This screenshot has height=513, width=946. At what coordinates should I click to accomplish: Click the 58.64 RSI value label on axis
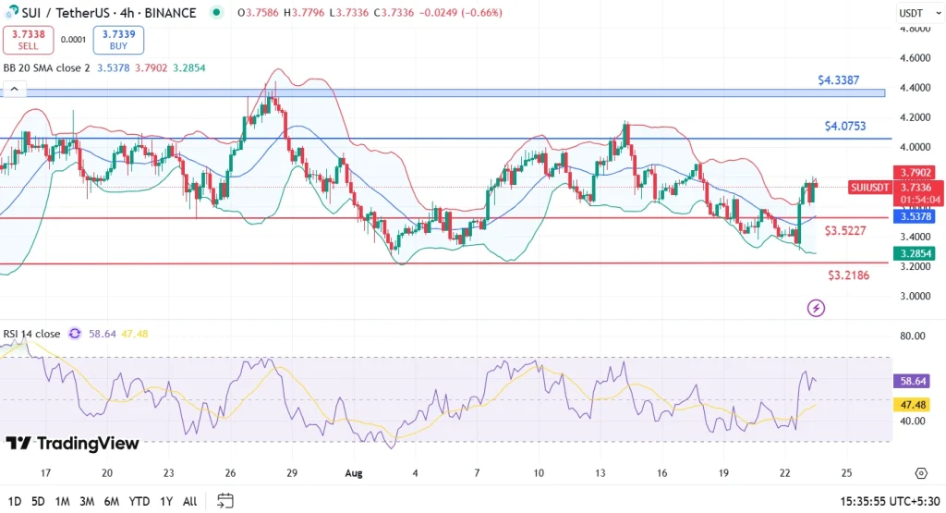tap(912, 381)
